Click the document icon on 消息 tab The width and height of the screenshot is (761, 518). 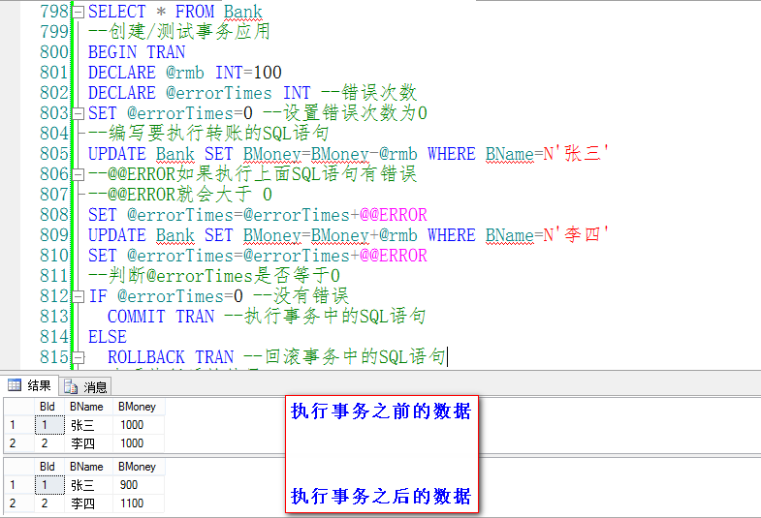coord(71,386)
